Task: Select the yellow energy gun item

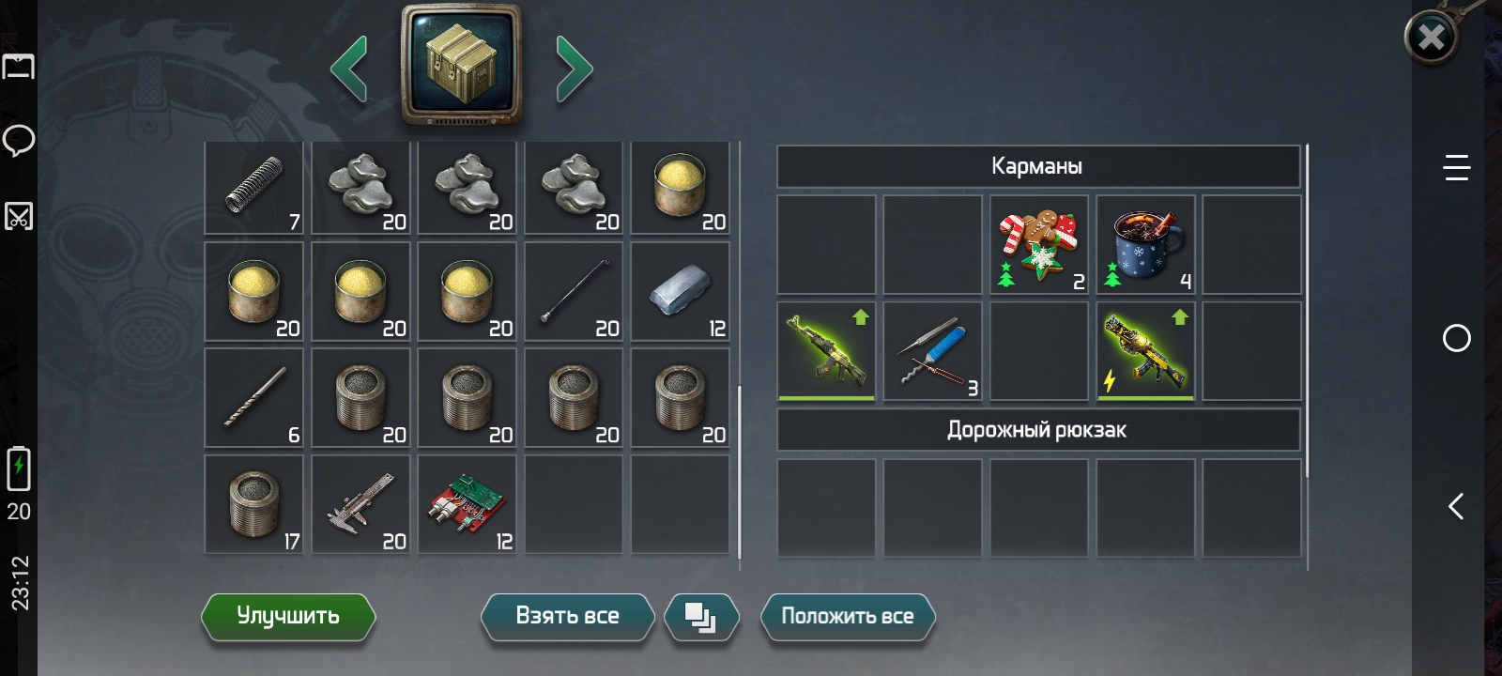Action: [1146, 351]
